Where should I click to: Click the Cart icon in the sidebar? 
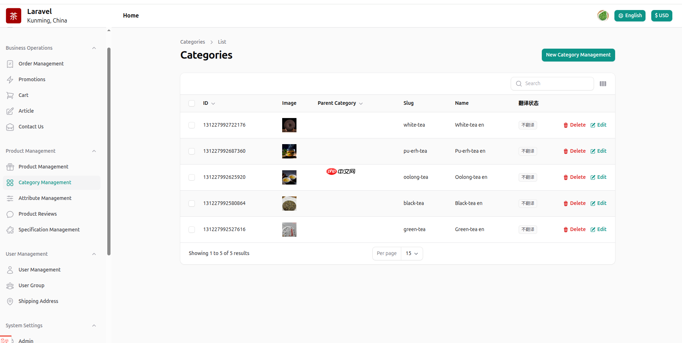point(10,95)
